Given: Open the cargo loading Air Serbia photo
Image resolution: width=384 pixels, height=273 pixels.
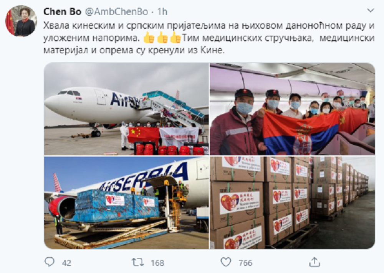Looking at the screenshot, I should point(126,203).
